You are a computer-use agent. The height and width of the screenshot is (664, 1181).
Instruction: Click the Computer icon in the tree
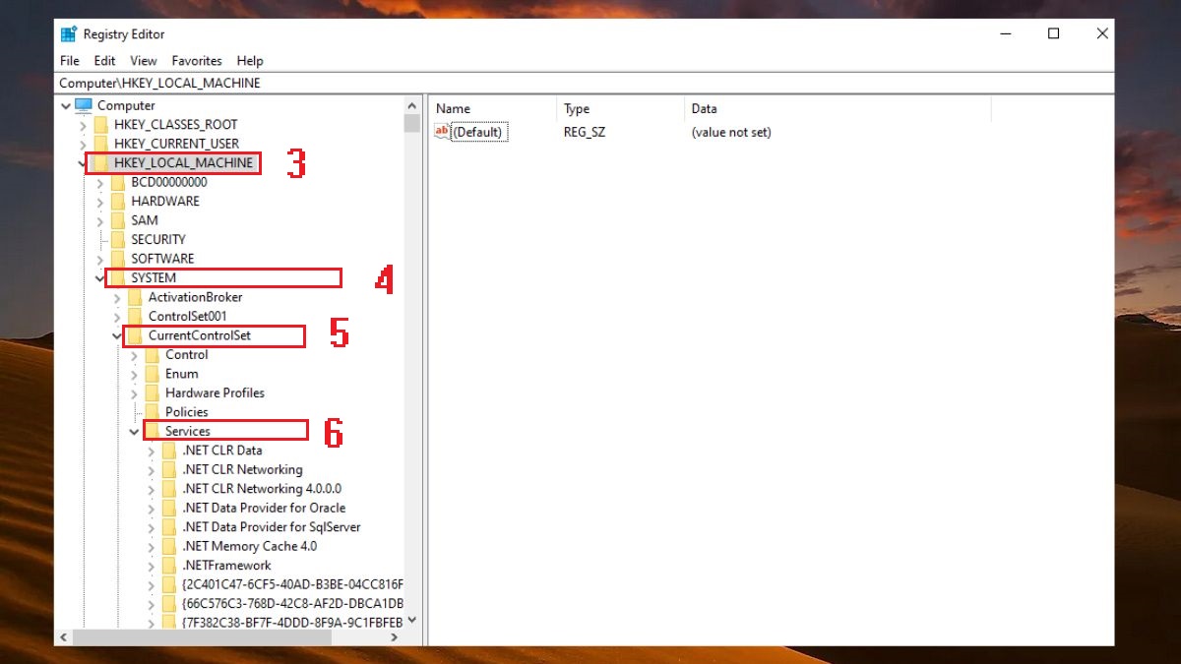84,105
